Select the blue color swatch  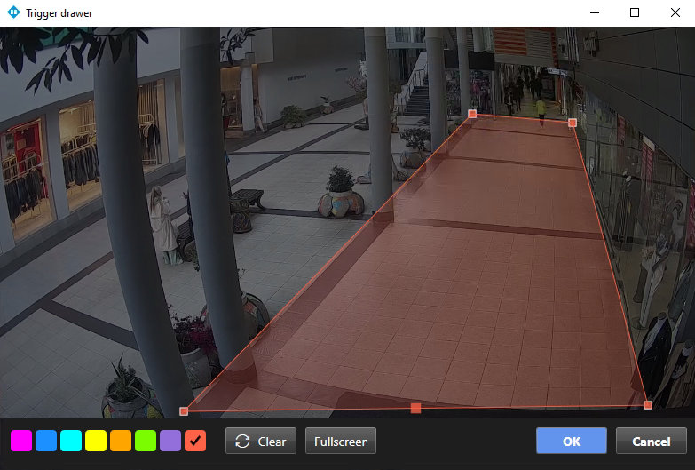(x=46, y=441)
